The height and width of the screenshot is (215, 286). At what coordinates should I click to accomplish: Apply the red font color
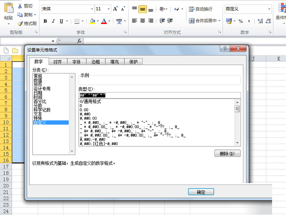(104, 21)
